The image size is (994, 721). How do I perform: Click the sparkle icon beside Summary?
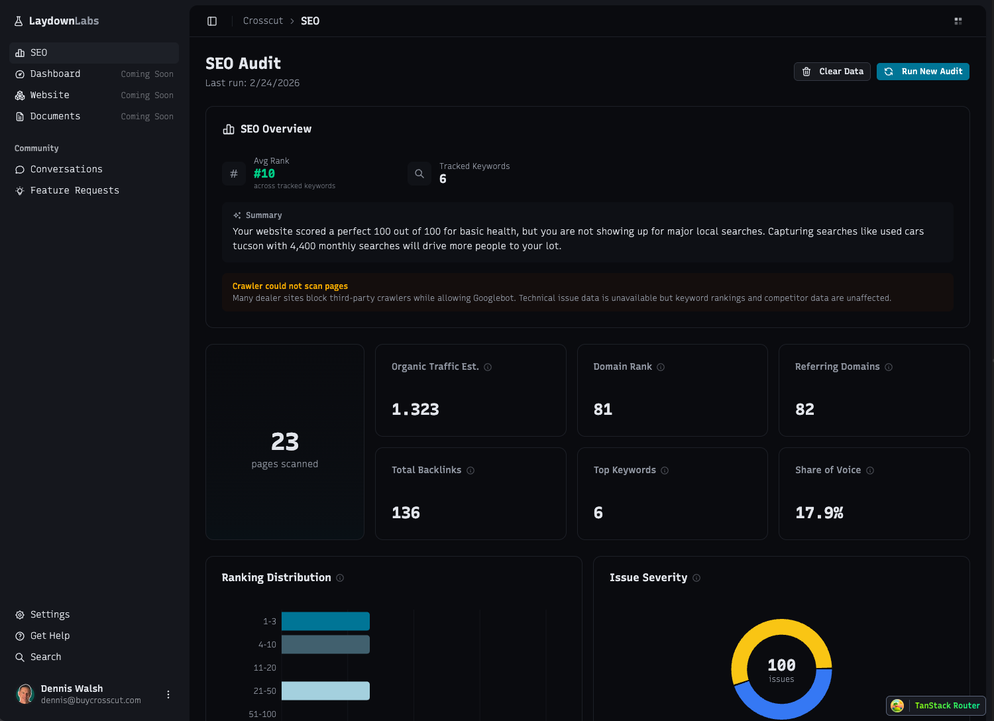[x=237, y=215]
